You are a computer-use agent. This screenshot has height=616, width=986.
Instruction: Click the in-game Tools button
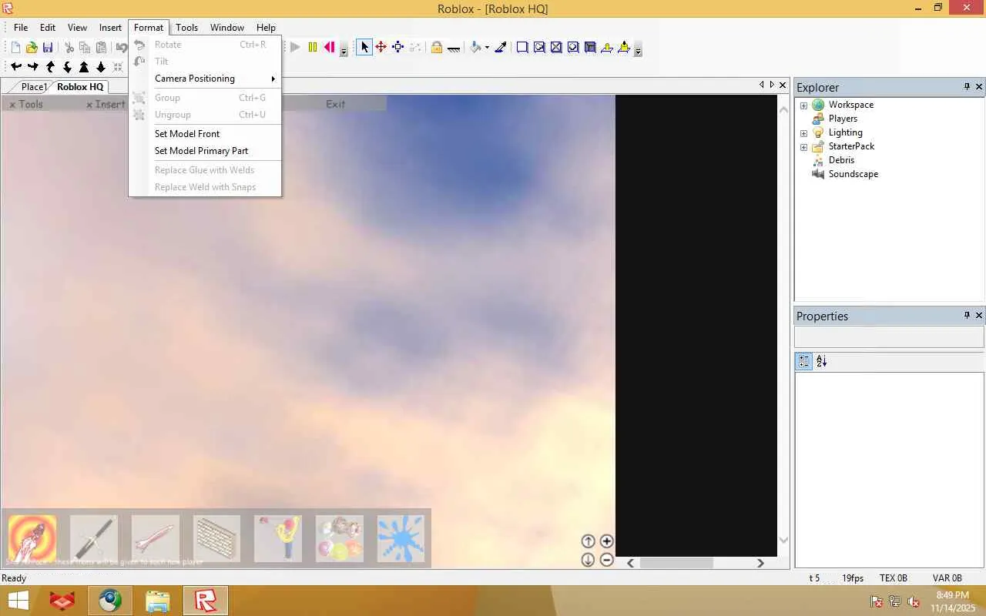pyautogui.click(x=26, y=104)
